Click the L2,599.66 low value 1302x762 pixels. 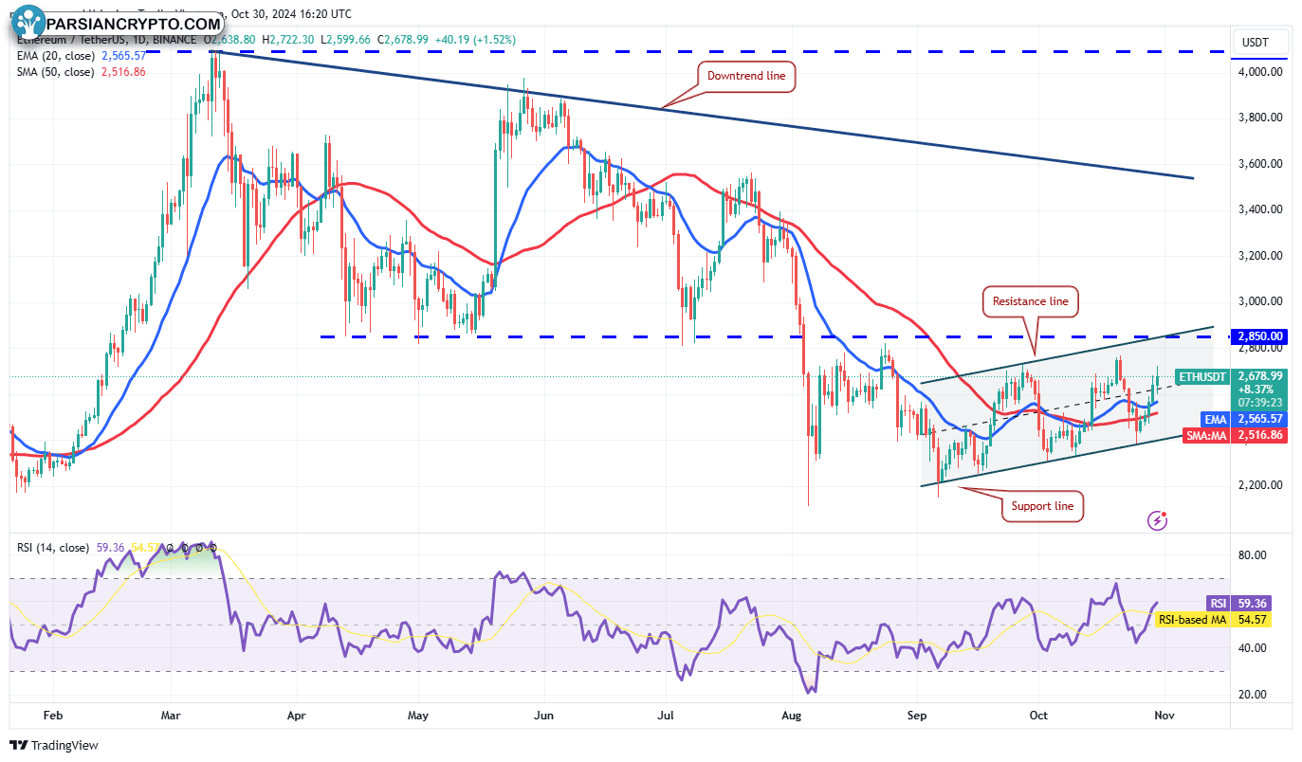(348, 41)
